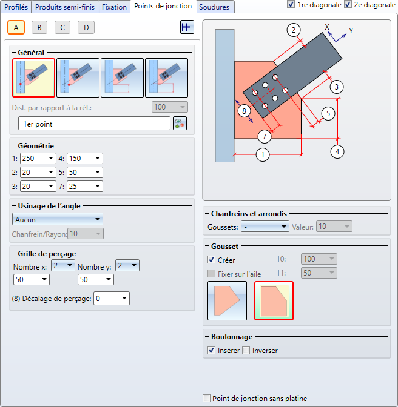
Task: Open spacing dropdown under Nombre x
Action: pos(31,280)
